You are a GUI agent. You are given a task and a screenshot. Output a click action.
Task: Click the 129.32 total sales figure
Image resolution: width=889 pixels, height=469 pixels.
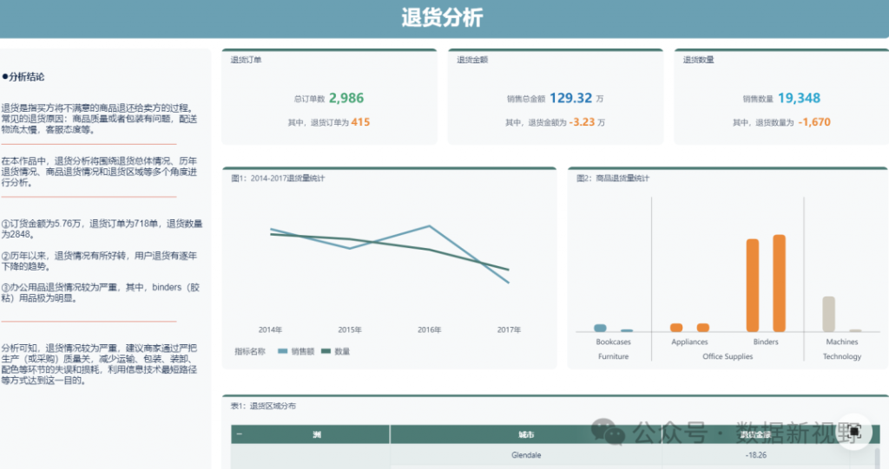click(x=570, y=99)
